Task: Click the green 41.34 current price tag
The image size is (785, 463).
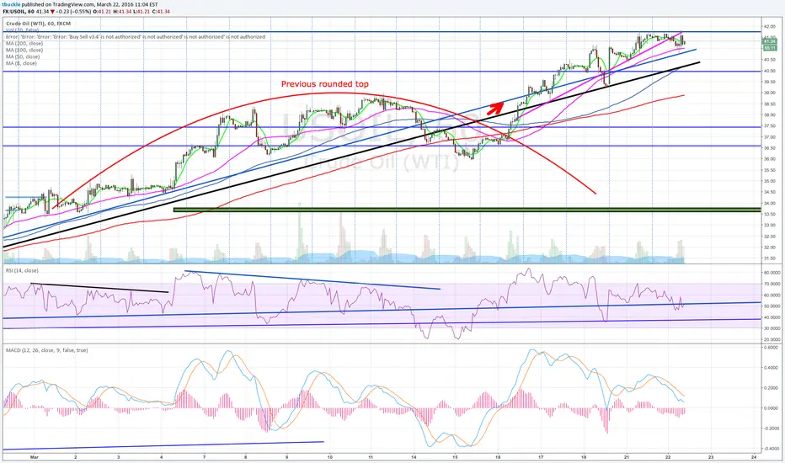Action: click(x=770, y=43)
